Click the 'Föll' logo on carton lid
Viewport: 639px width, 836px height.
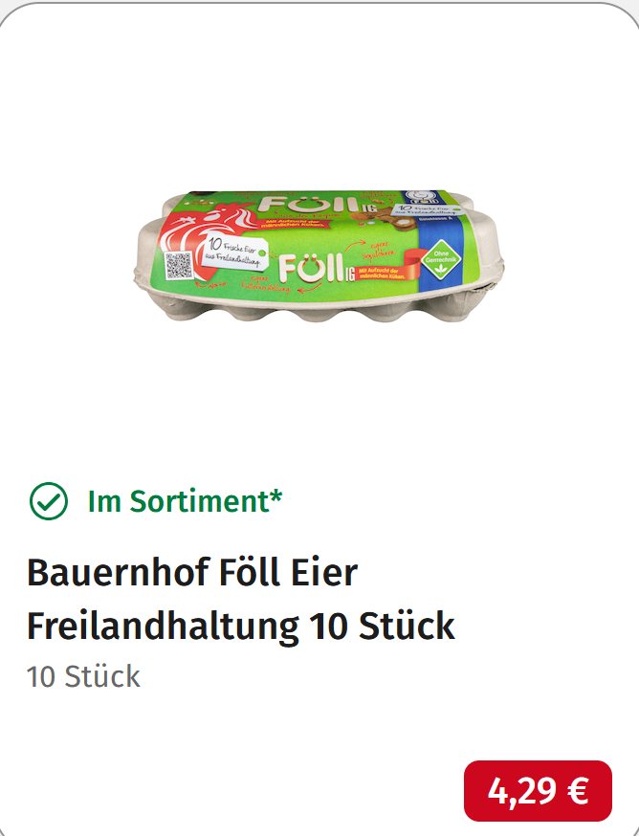tap(307, 206)
